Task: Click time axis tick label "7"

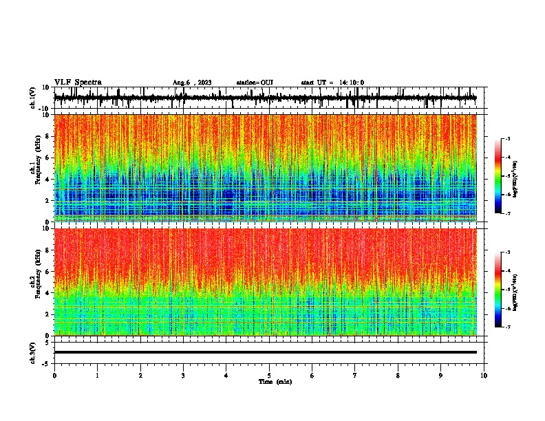Action: click(355, 376)
